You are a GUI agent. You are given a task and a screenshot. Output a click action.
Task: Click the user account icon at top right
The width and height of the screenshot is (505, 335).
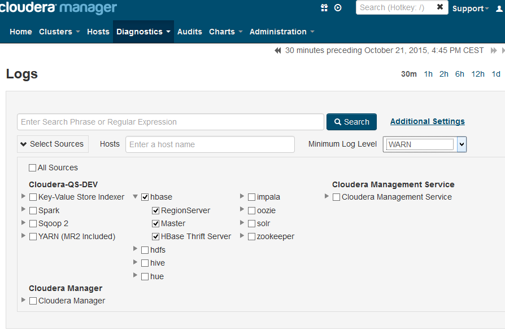(x=498, y=8)
